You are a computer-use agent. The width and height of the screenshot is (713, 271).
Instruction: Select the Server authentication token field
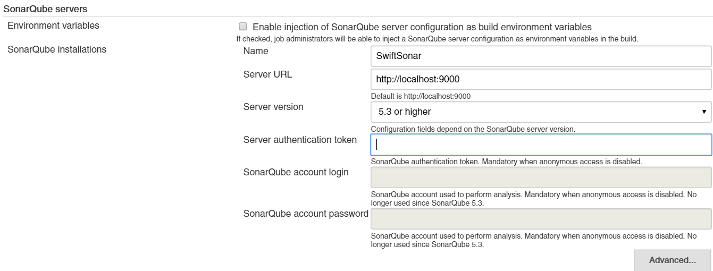pyautogui.click(x=541, y=145)
